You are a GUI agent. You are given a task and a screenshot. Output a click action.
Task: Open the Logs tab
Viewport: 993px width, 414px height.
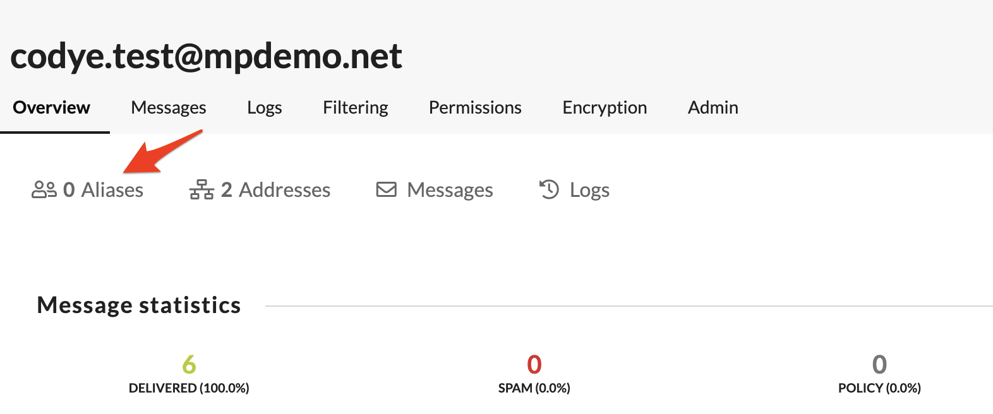tap(265, 108)
